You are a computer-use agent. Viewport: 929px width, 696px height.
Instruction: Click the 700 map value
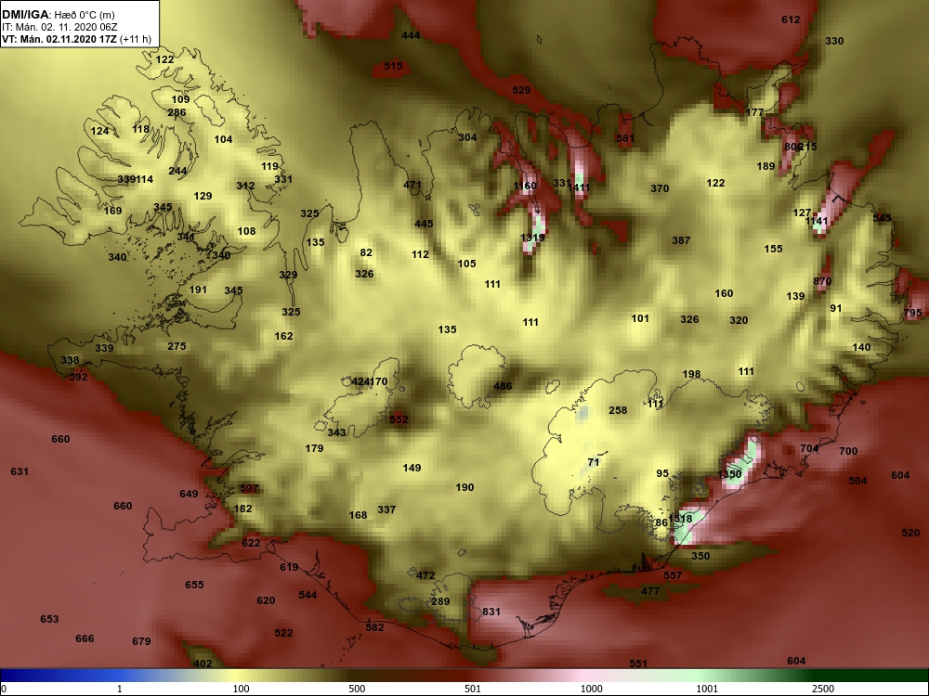848,452
